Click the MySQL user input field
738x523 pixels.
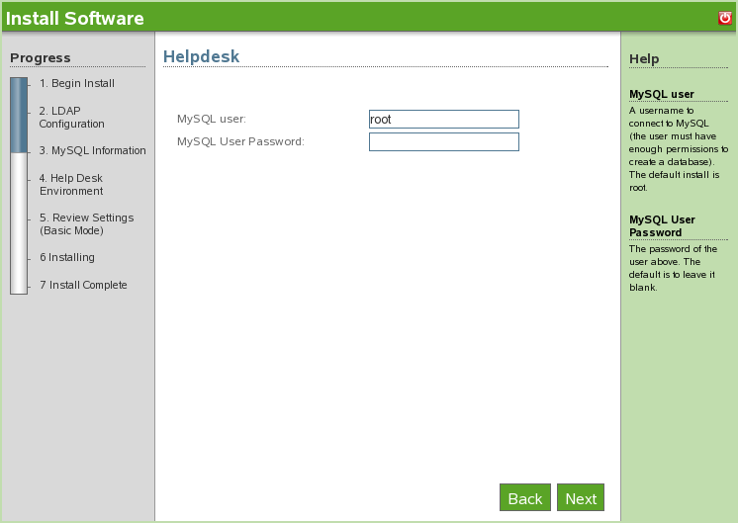click(x=444, y=119)
